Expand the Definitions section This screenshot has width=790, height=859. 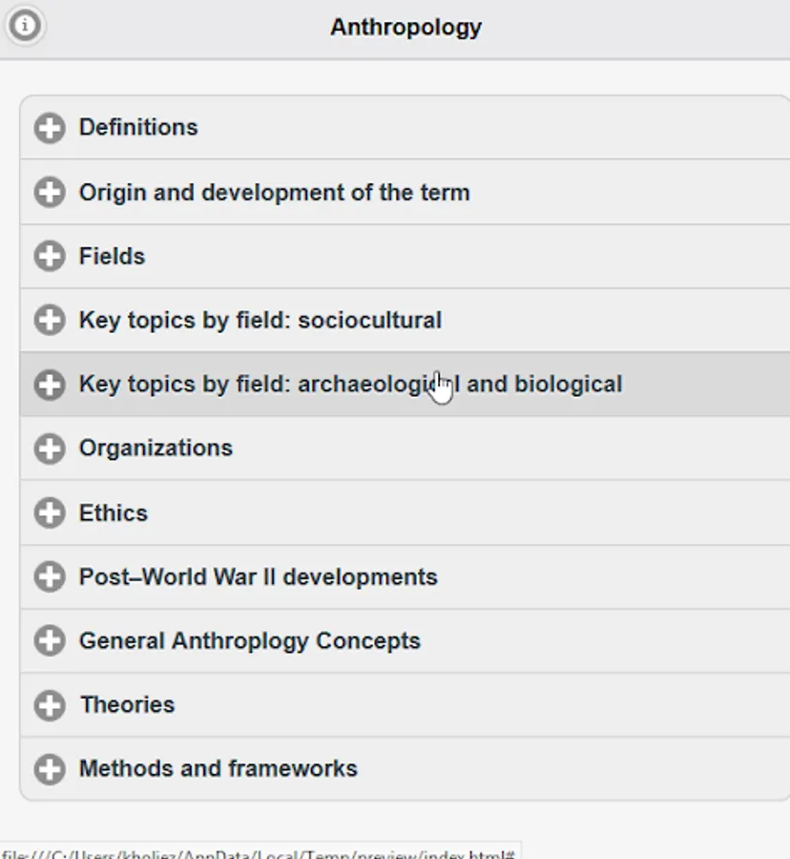[138, 128]
